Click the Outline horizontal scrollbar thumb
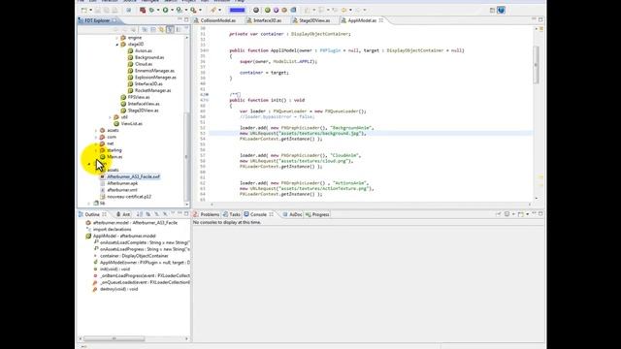The width and height of the screenshot is (621, 349). 114,338
